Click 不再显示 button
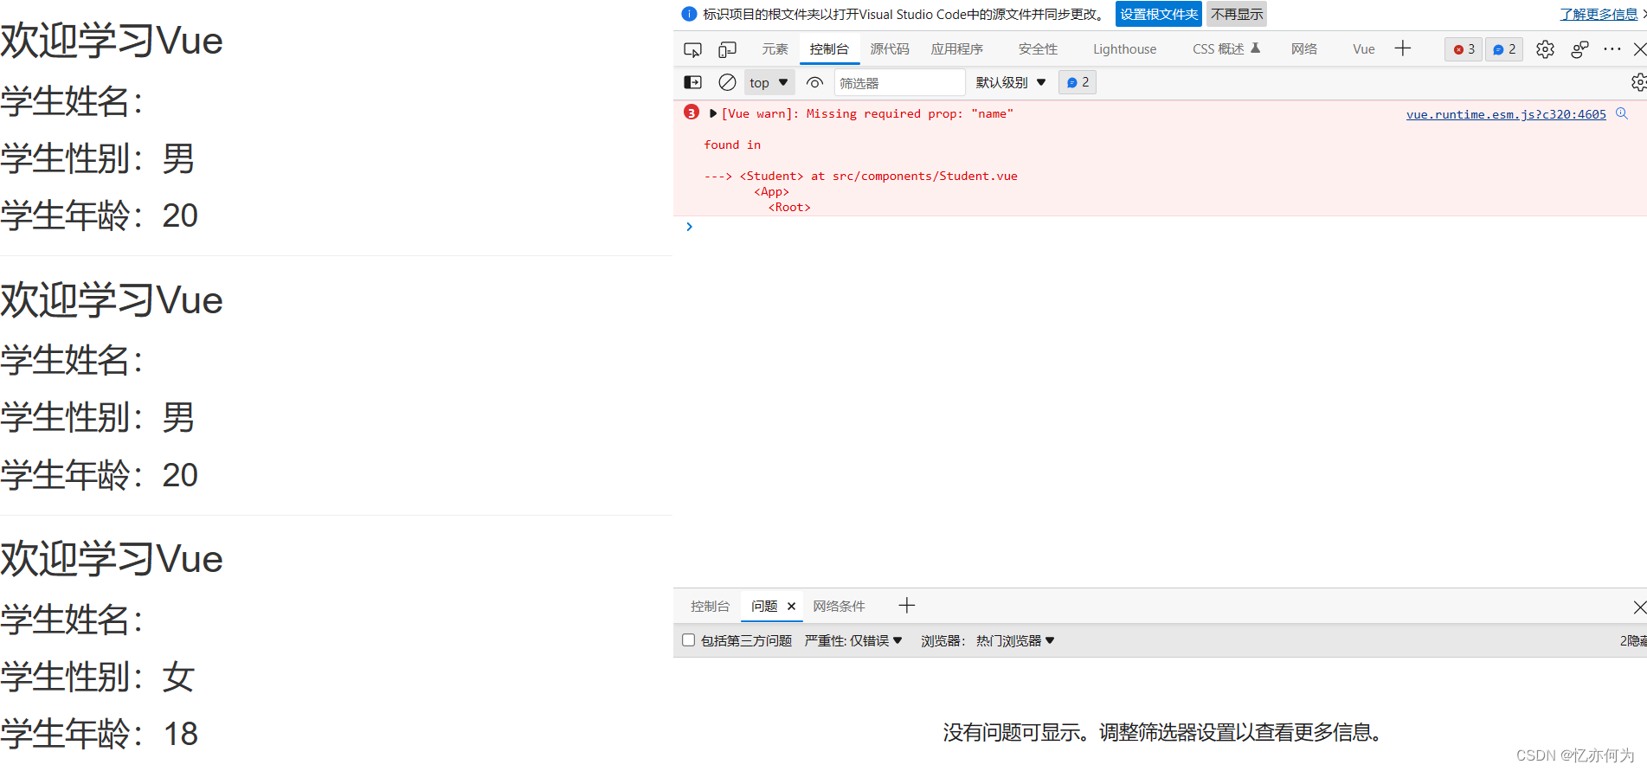The height and width of the screenshot is (771, 1647). [x=1237, y=14]
